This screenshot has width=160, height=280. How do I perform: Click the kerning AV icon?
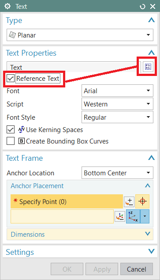coord(22,129)
